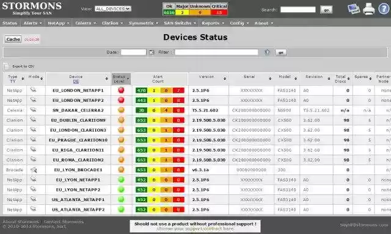Click the filter help info icon
This screenshot has width=391, height=234.
[x=267, y=52]
